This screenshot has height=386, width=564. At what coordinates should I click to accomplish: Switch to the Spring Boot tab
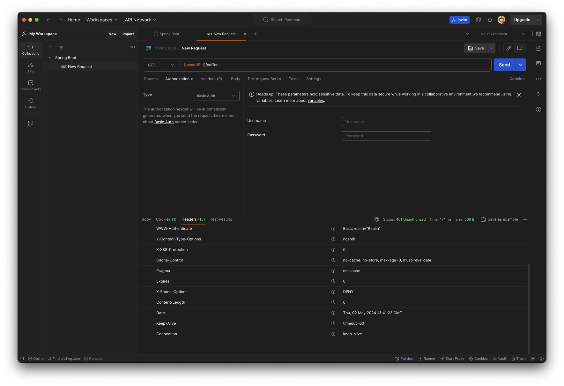point(167,34)
